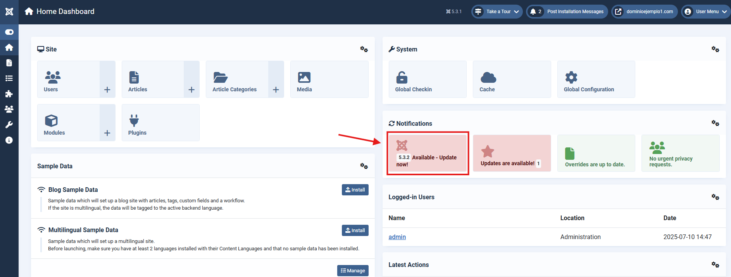The height and width of the screenshot is (277, 731).
Task: Open System via the wrench sidebar icon
Action: pyautogui.click(x=9, y=125)
